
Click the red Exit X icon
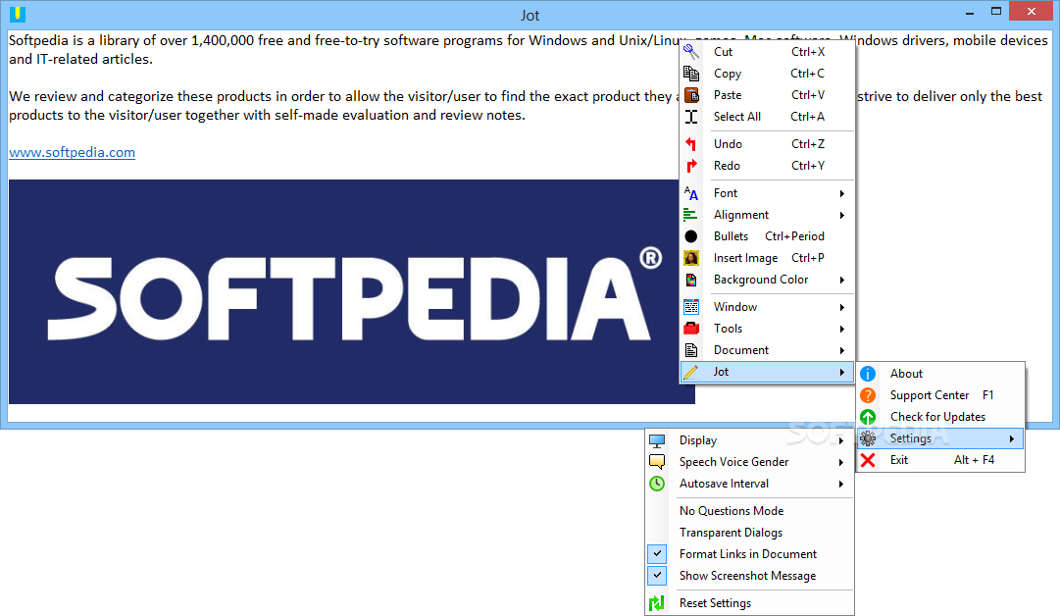click(x=868, y=460)
